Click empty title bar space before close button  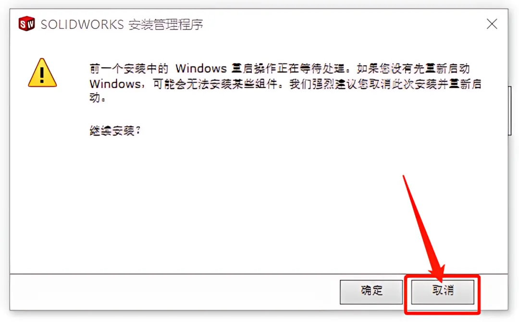tap(344, 24)
